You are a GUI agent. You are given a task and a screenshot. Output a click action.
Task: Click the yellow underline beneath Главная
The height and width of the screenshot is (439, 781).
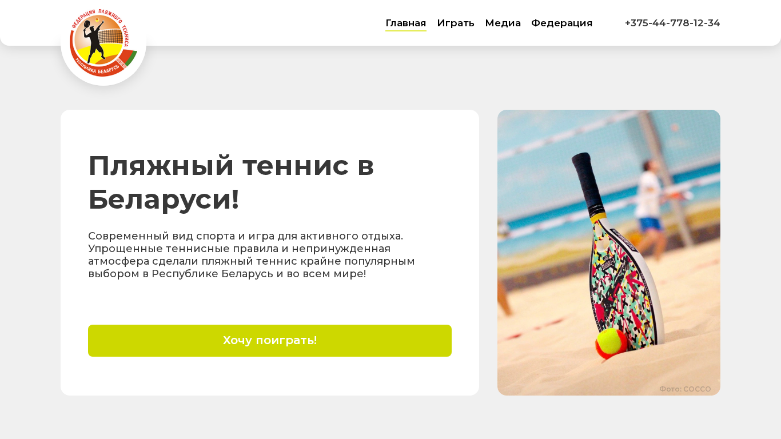406,31
